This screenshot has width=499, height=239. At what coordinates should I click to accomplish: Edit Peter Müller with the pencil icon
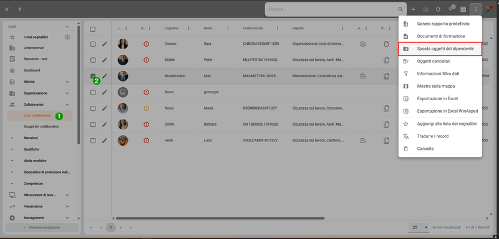104,60
